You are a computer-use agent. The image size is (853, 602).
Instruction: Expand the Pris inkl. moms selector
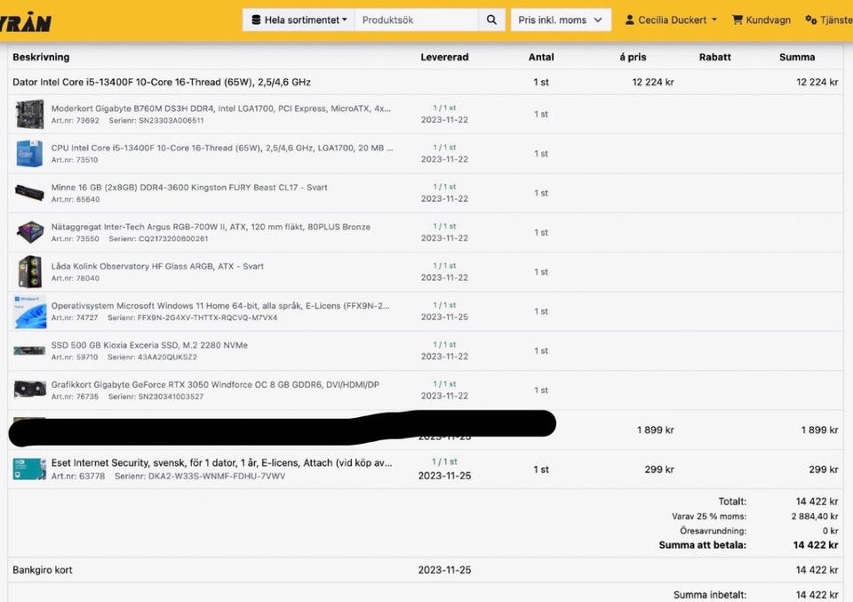[561, 20]
